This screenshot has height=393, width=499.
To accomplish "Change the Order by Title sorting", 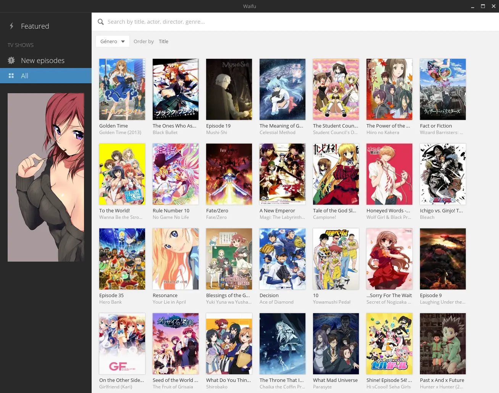I will [x=163, y=42].
